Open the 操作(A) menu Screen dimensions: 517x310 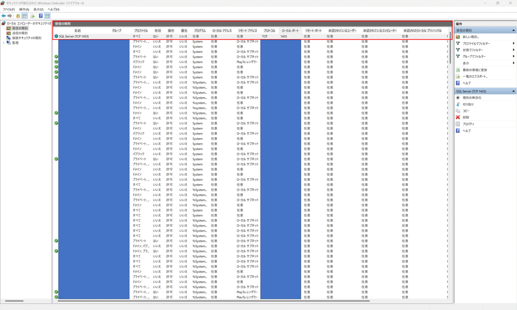pos(24,9)
